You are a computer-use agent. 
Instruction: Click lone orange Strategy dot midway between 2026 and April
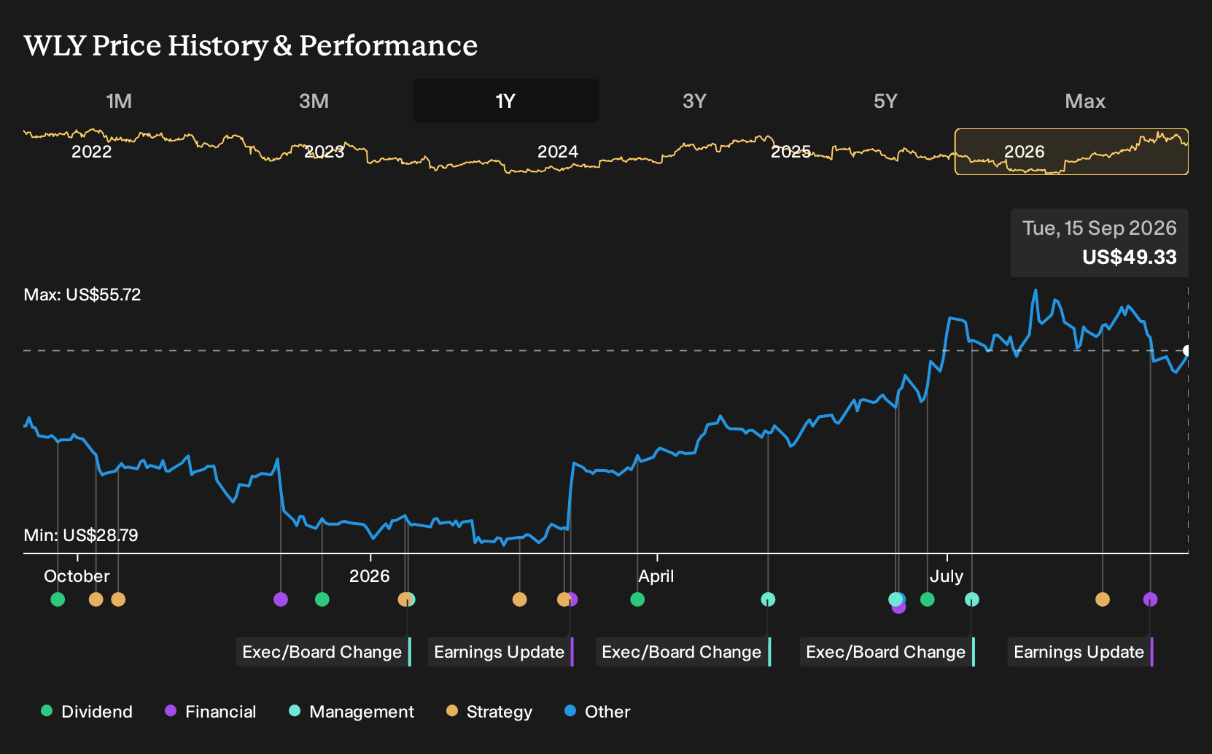click(x=519, y=599)
